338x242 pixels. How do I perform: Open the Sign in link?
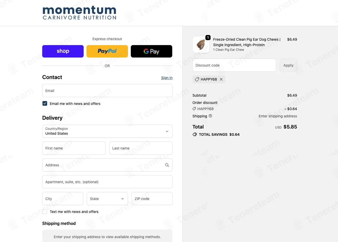tap(167, 78)
